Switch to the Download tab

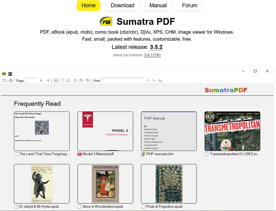pyautogui.click(x=122, y=6)
